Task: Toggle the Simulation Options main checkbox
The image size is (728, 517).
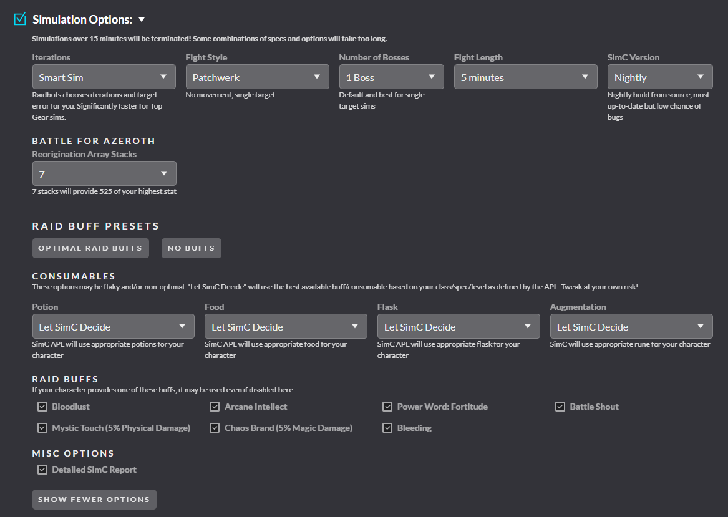Action: pyautogui.click(x=20, y=19)
